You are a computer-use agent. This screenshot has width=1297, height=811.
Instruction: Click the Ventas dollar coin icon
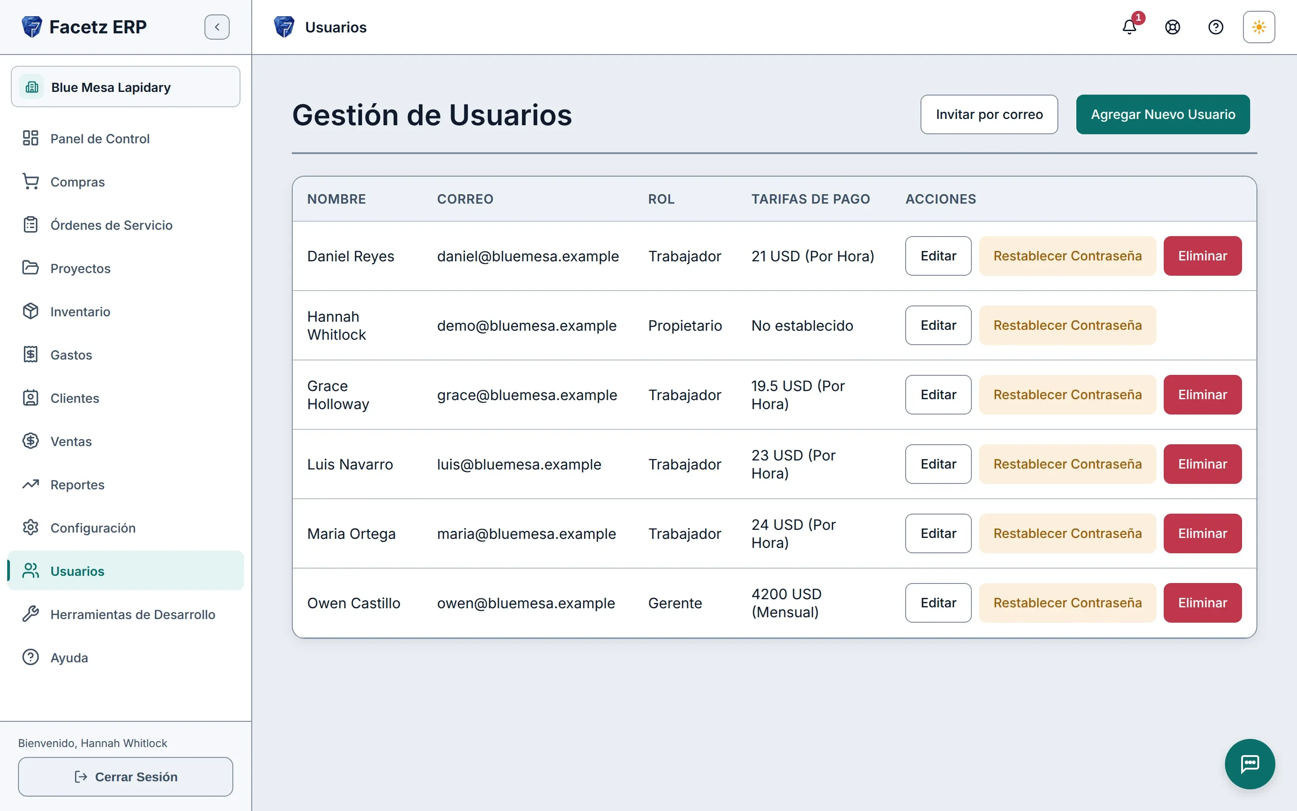click(31, 442)
